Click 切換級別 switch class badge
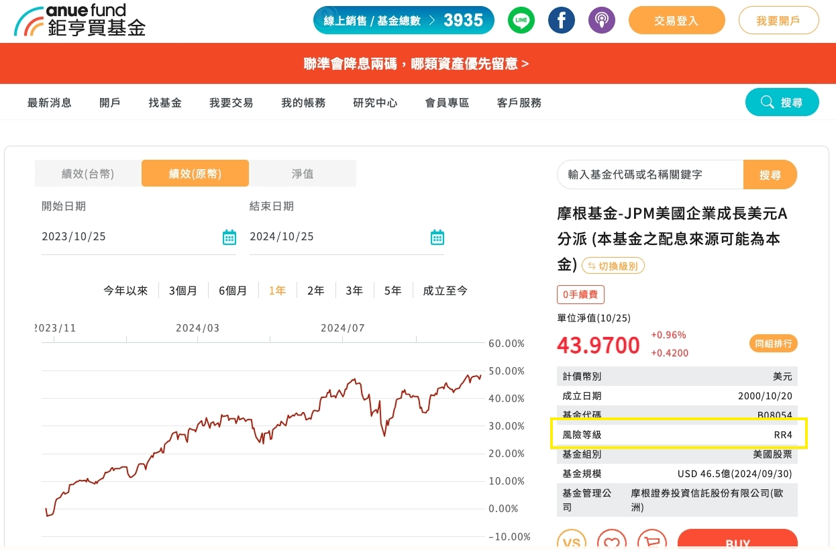This screenshot has height=549, width=836. point(613,266)
